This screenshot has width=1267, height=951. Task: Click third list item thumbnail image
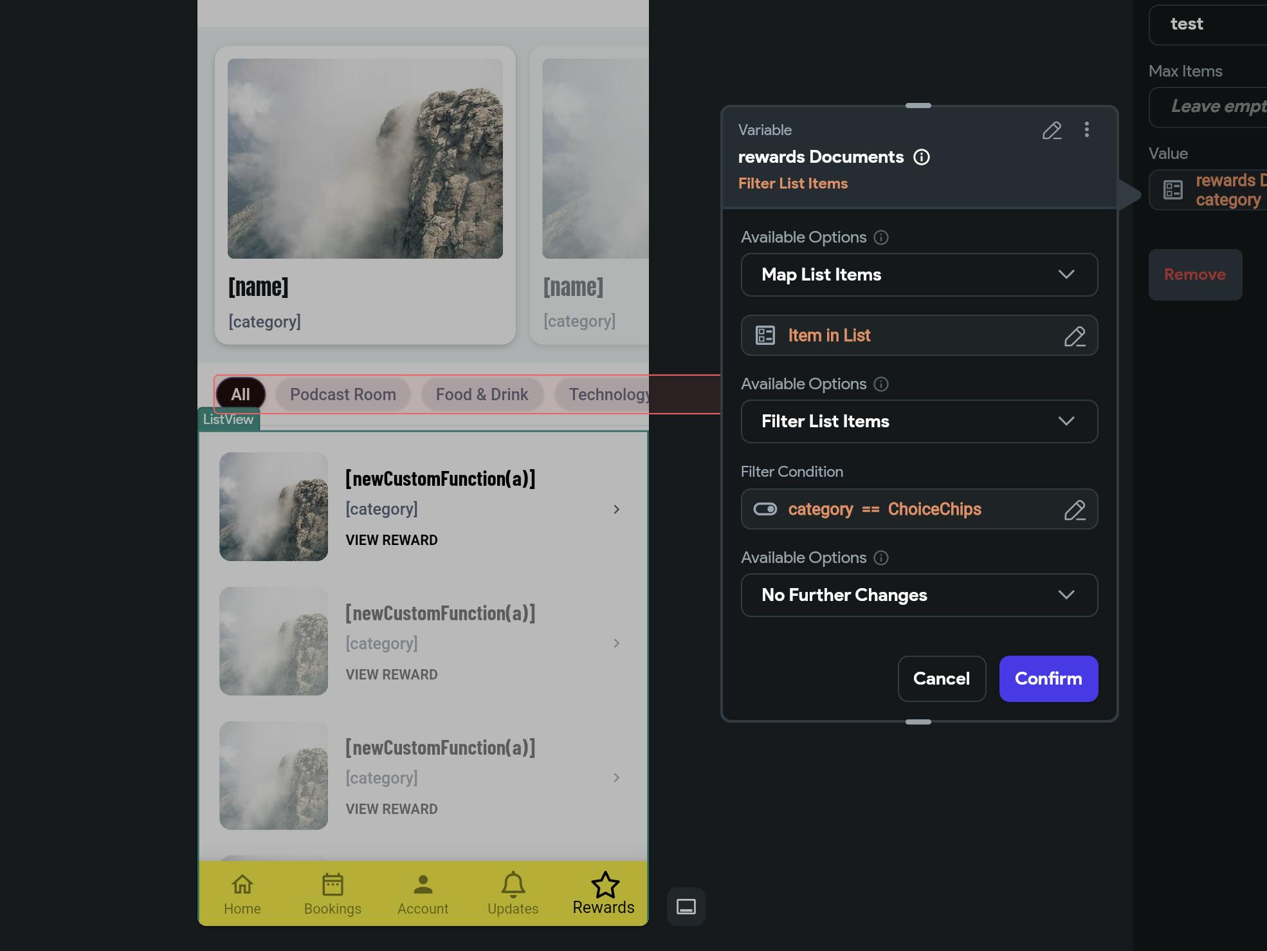(x=273, y=775)
